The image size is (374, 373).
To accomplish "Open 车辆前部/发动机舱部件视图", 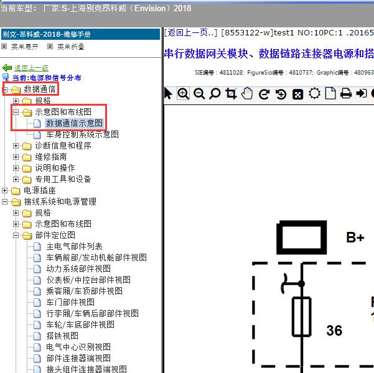I will [96, 257].
